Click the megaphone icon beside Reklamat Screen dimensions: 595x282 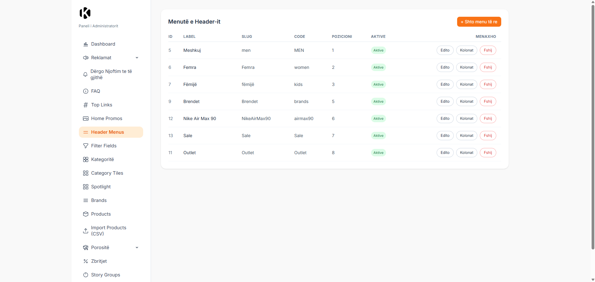point(86,58)
